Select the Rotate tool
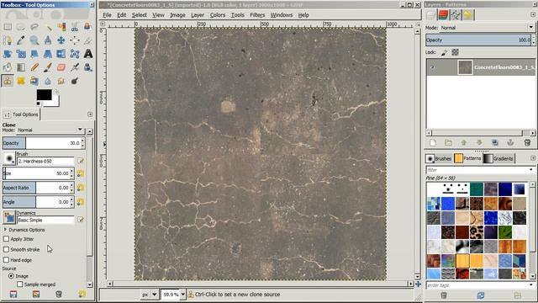The height and width of the screenshot is (303, 538). point(8,54)
